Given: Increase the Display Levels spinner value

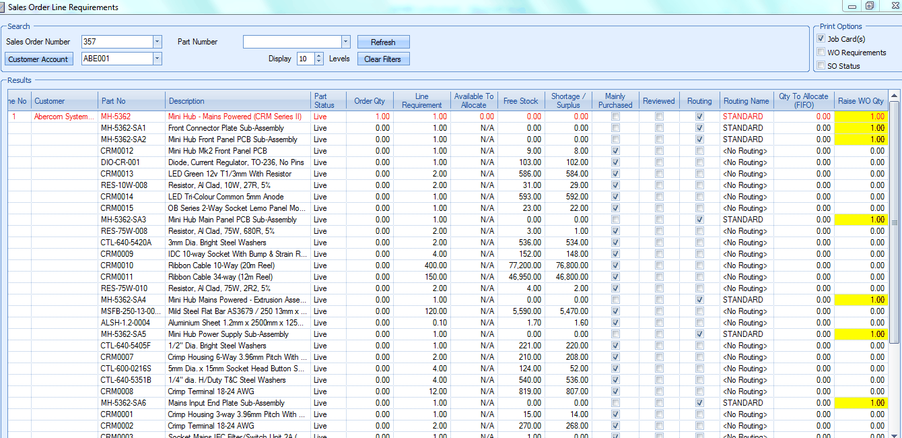Looking at the screenshot, I should (319, 56).
